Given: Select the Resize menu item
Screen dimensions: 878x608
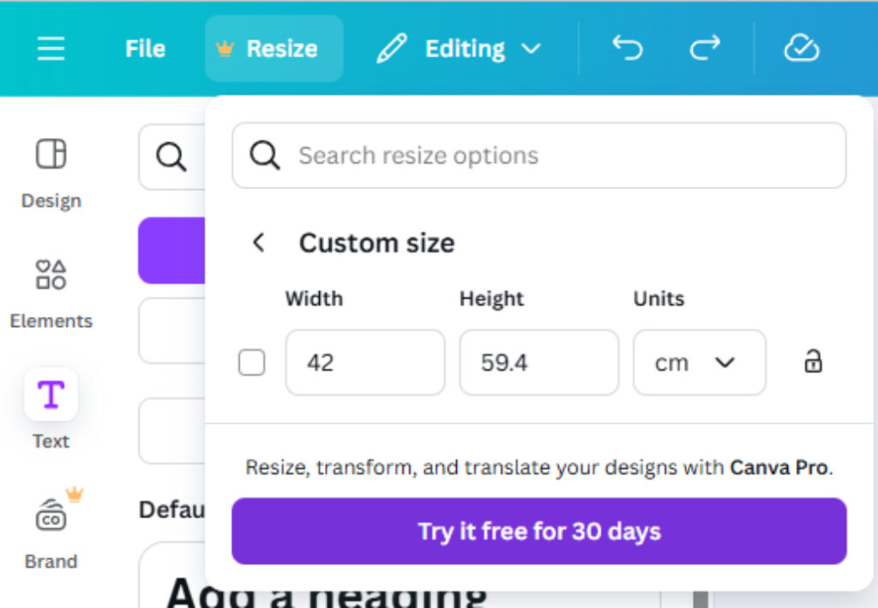Looking at the screenshot, I should [x=274, y=48].
